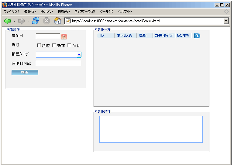Click inside the ホテル詳細 text area

151,129
